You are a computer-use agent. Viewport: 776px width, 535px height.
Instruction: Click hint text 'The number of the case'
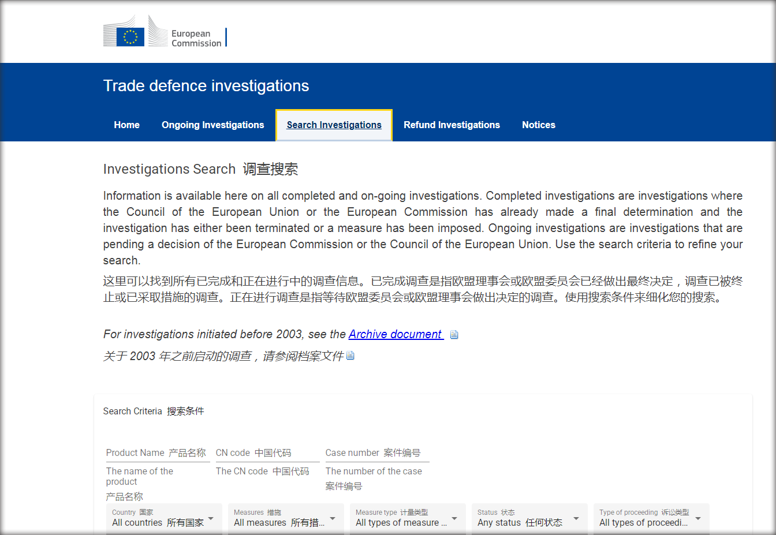coord(374,471)
